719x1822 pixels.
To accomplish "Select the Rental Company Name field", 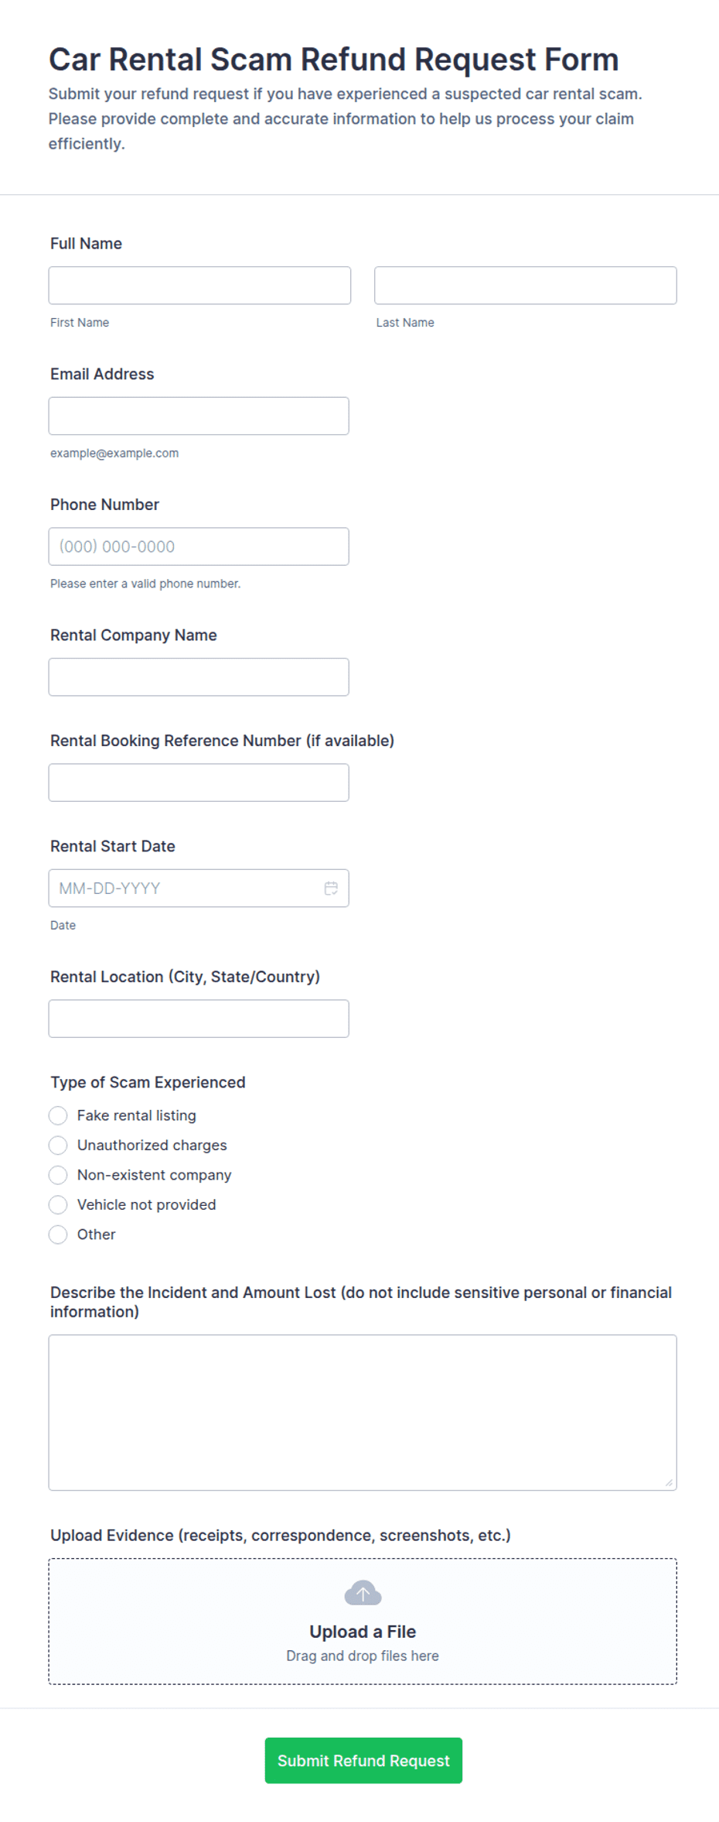I will 199,677.
